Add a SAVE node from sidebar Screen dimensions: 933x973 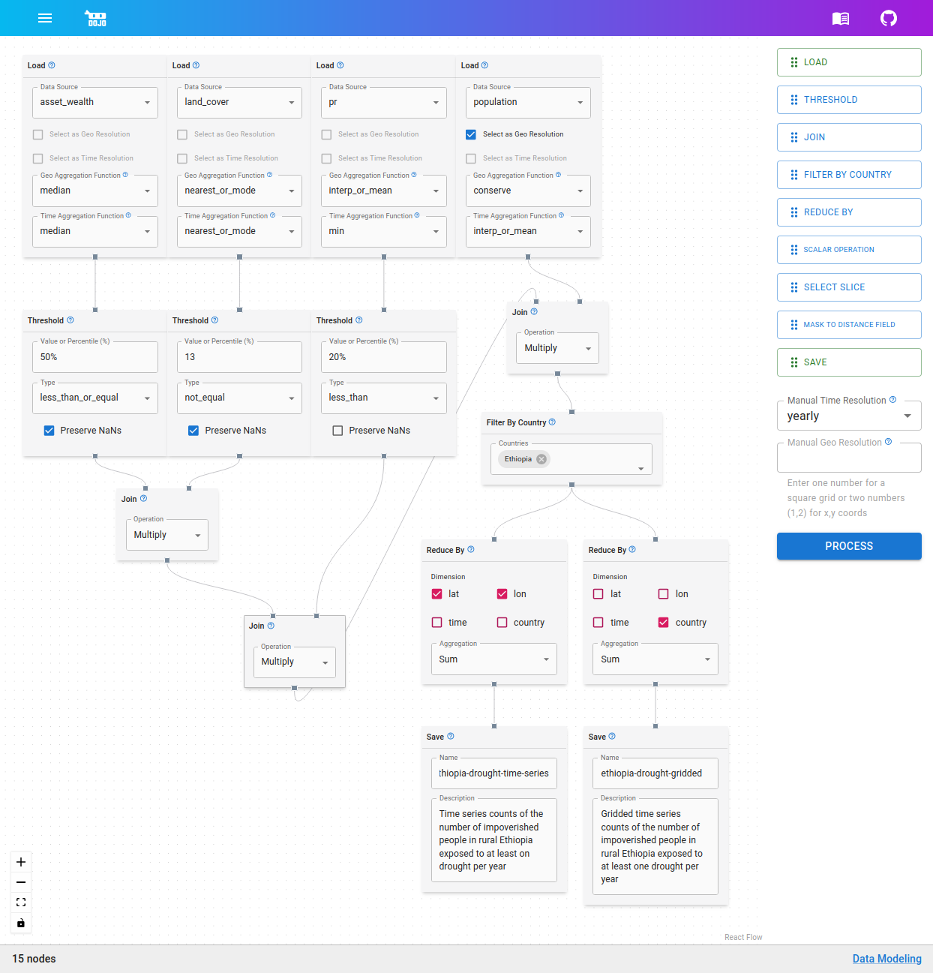click(x=849, y=362)
